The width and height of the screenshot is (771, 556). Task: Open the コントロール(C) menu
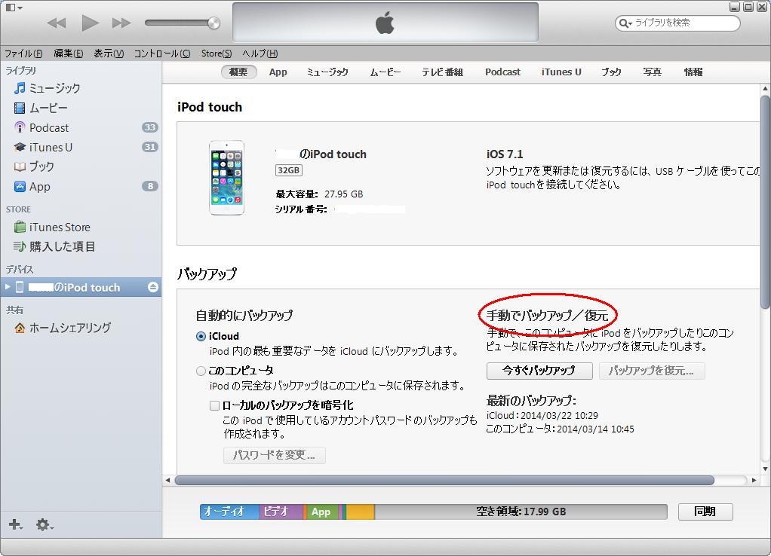162,53
